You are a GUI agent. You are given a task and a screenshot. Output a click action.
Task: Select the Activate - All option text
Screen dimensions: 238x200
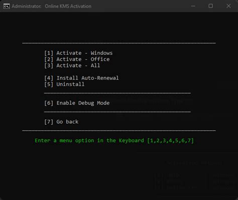(x=78, y=65)
